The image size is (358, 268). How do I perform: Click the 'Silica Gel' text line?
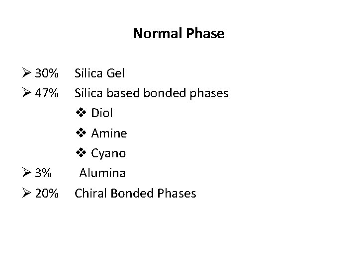point(99,73)
